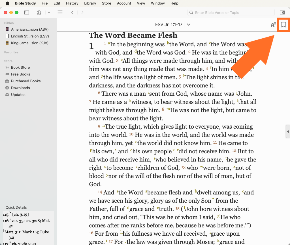
Task: Toggle the right-side study panel
Action: [282, 12]
